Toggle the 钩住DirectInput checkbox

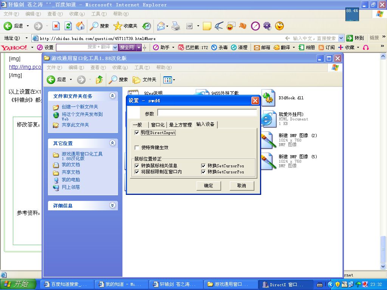tap(137, 133)
